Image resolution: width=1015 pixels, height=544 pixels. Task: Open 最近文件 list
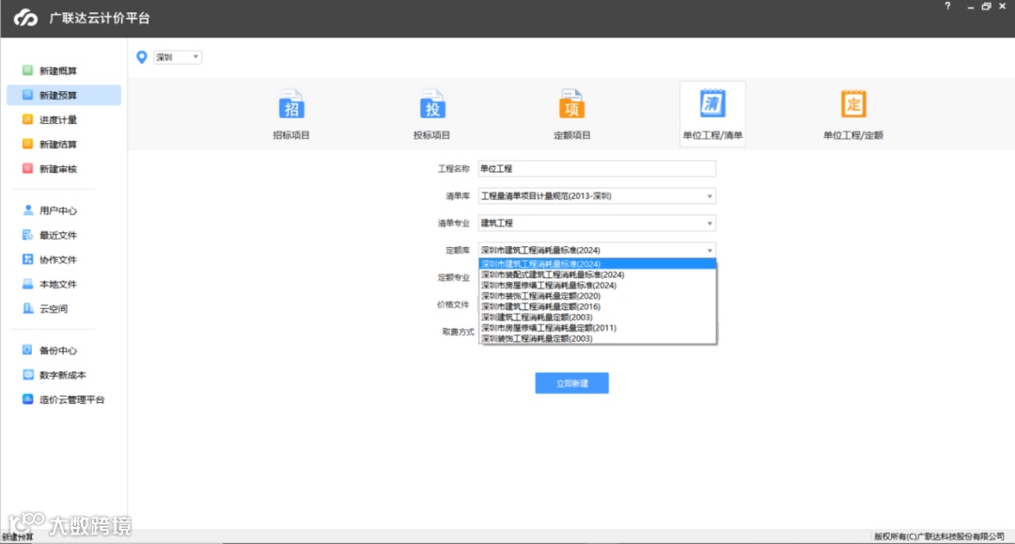pyautogui.click(x=57, y=235)
